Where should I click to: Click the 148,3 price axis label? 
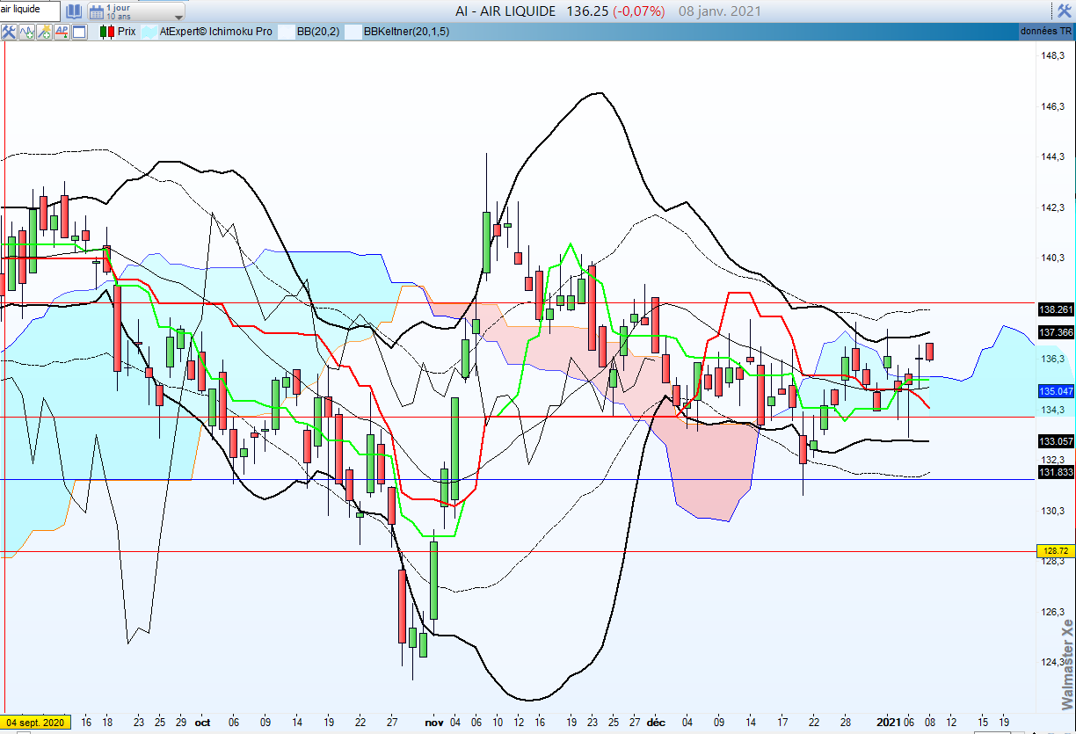(x=1052, y=55)
